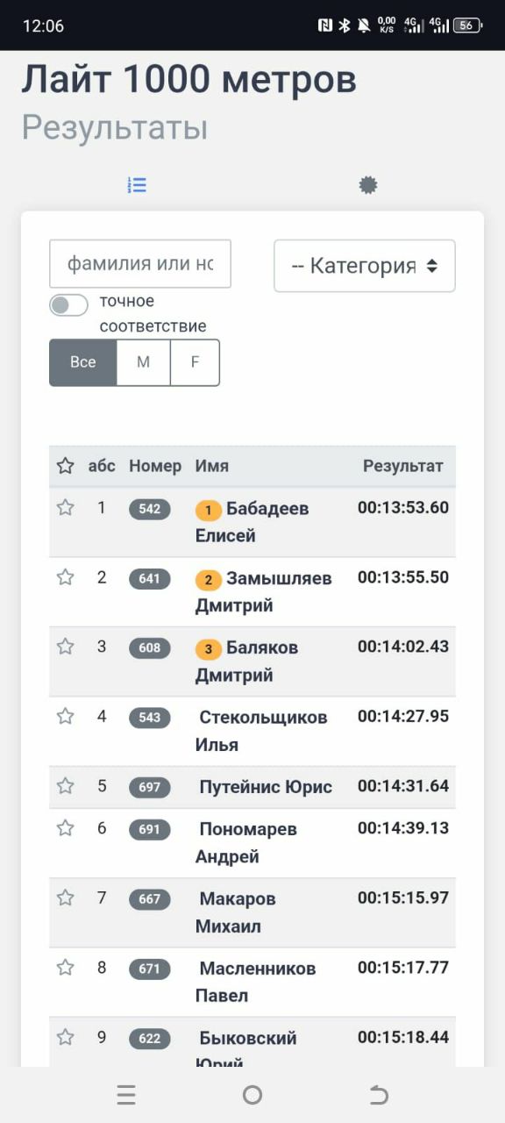Click the star in table header
Viewport: 505px width, 1123px height.
click(65, 466)
